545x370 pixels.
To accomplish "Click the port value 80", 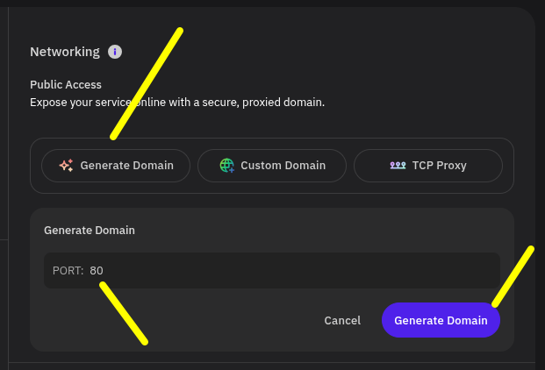I will pos(97,271).
